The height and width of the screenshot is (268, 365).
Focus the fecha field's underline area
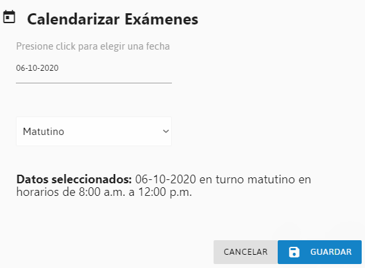pyautogui.click(x=94, y=82)
